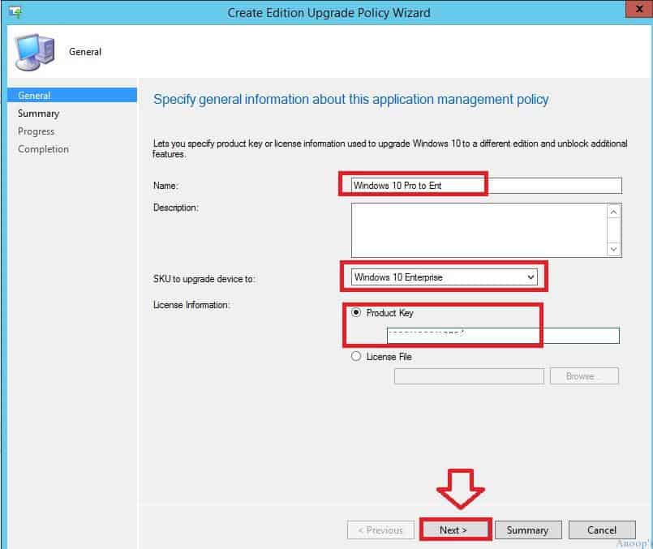653x549 pixels.
Task: Click the 'Specify general information' heading text
Action: (x=351, y=100)
